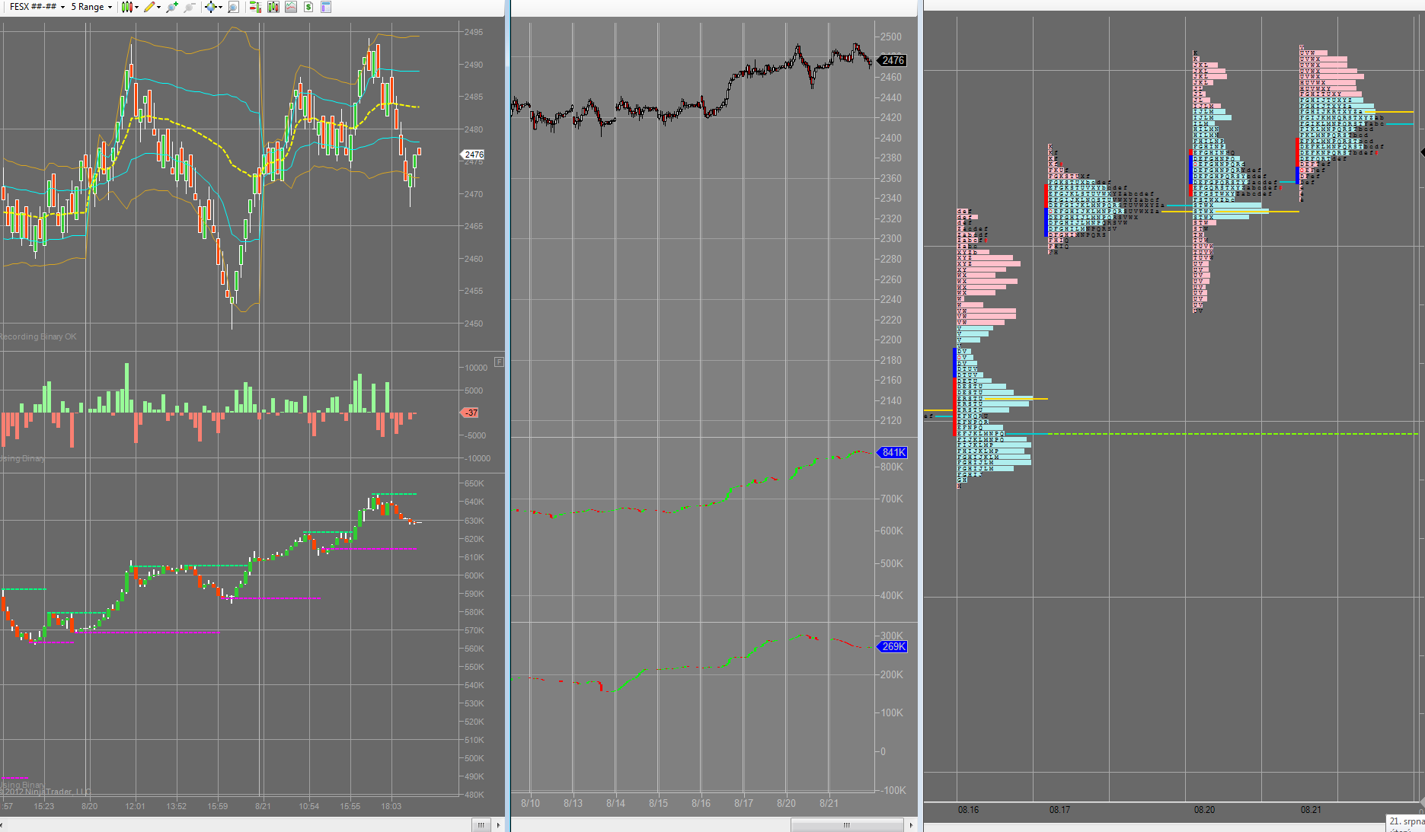Click the 2476 price label on daily chart

tap(892, 60)
